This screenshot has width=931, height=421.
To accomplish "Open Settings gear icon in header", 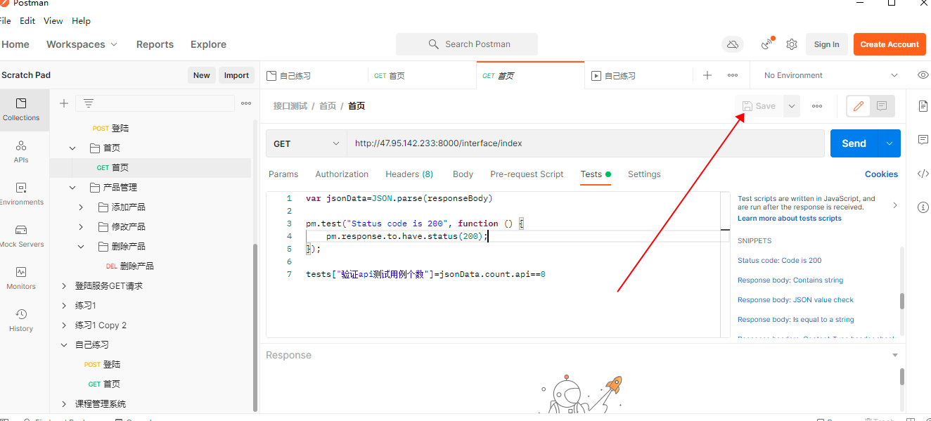I will pos(792,44).
